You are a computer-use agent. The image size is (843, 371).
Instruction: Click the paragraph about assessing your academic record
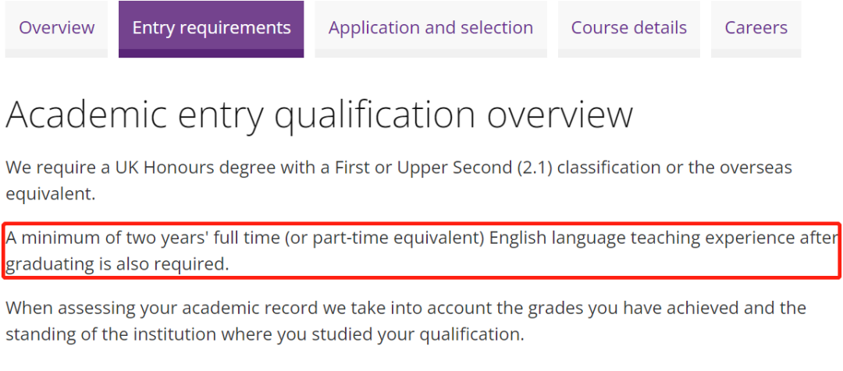[x=406, y=321]
